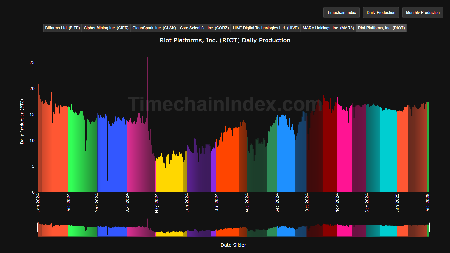Click the tall pink spike bar in April
Screen dimensions: 450x253
click(x=147, y=99)
